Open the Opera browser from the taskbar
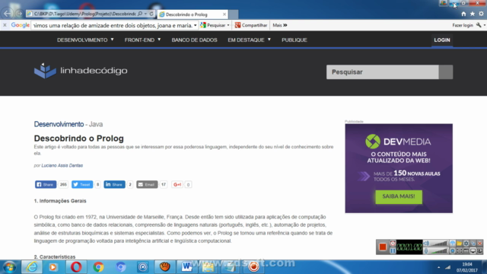This screenshot has height=274, width=487. (76, 267)
